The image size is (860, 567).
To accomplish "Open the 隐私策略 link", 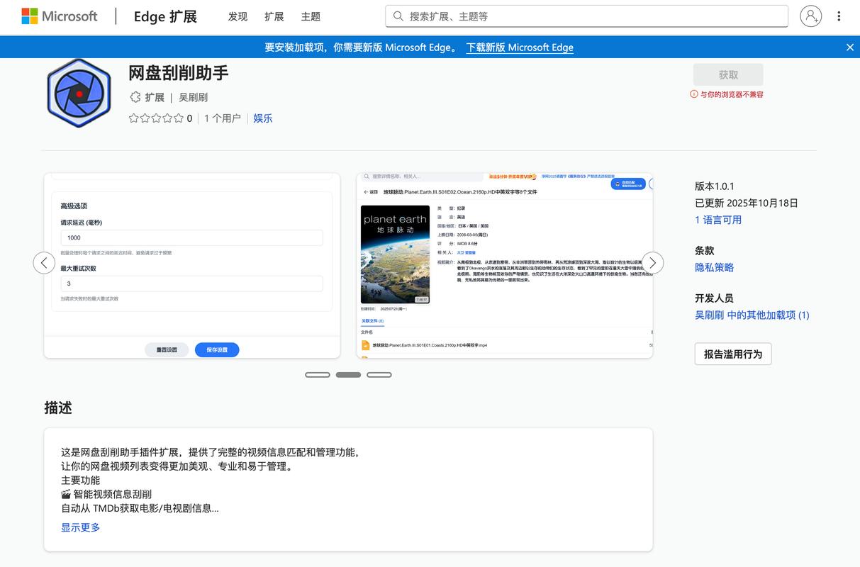I will click(714, 267).
